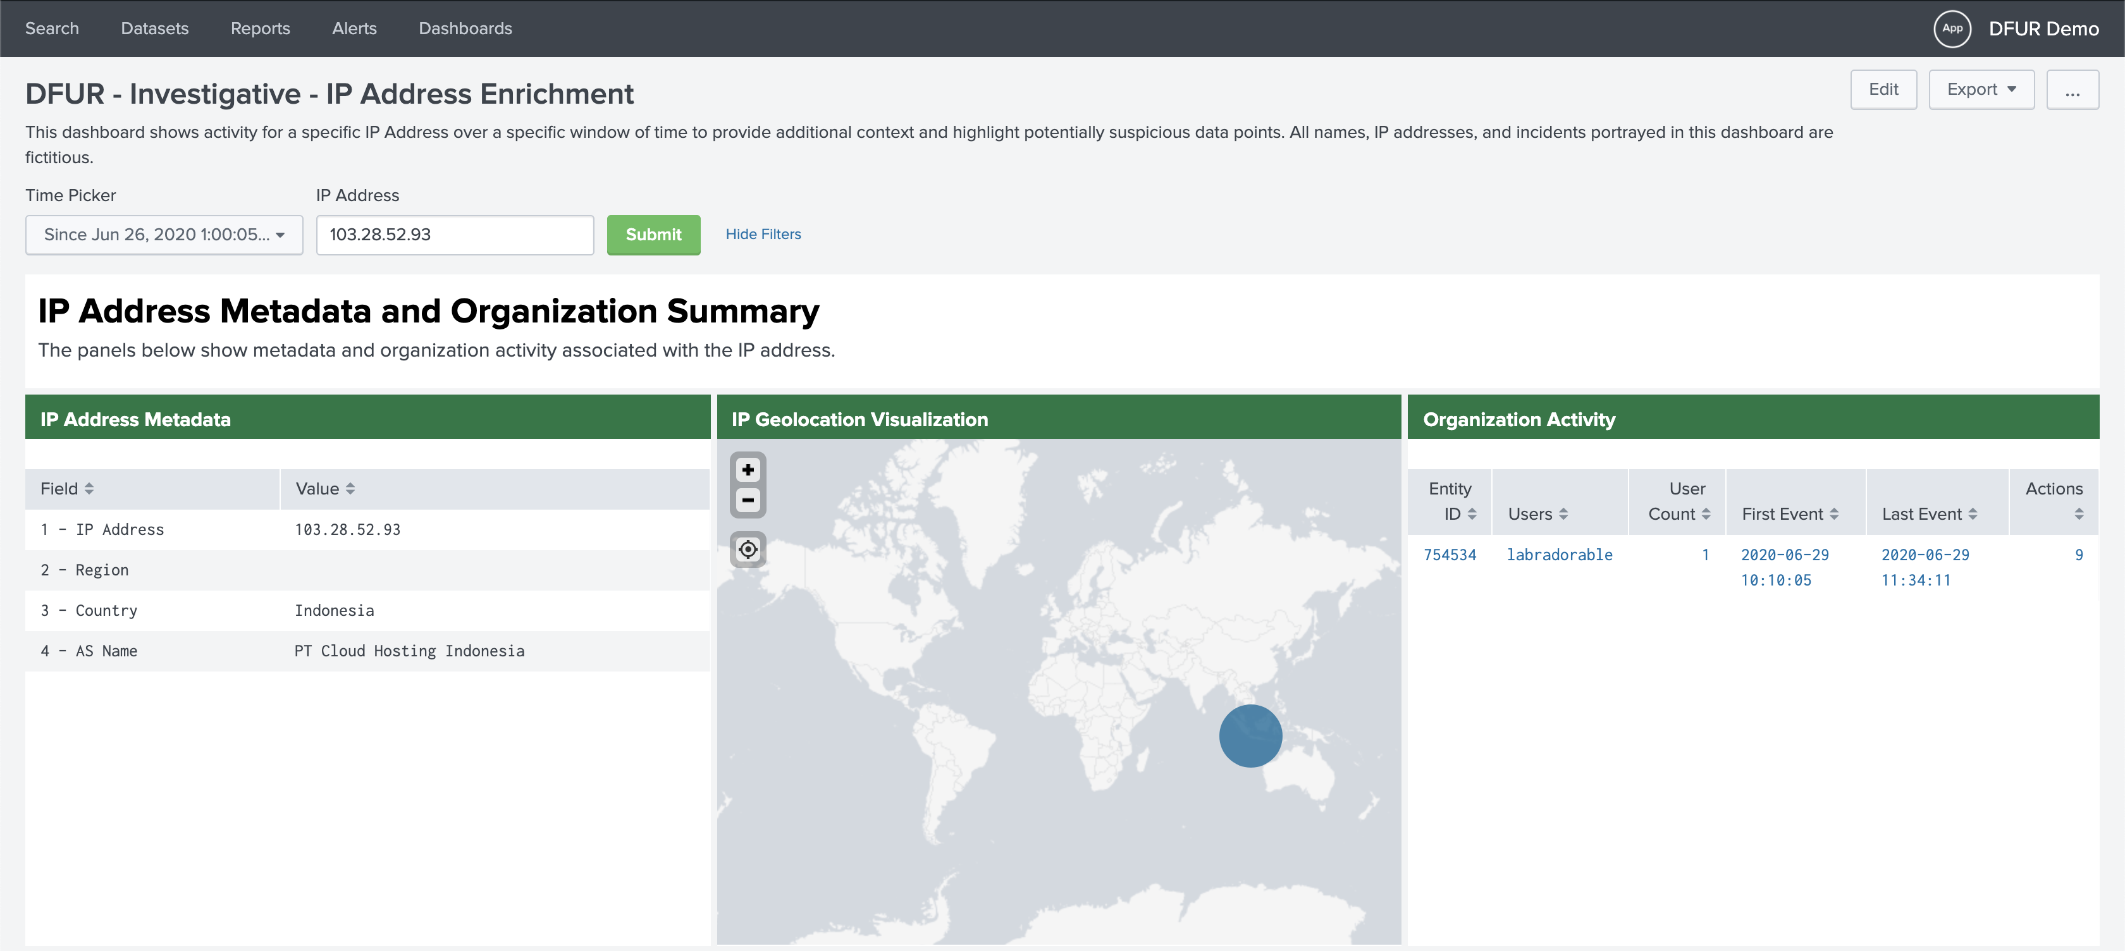Click the zoom in icon on map
The image size is (2125, 951).
coord(747,469)
